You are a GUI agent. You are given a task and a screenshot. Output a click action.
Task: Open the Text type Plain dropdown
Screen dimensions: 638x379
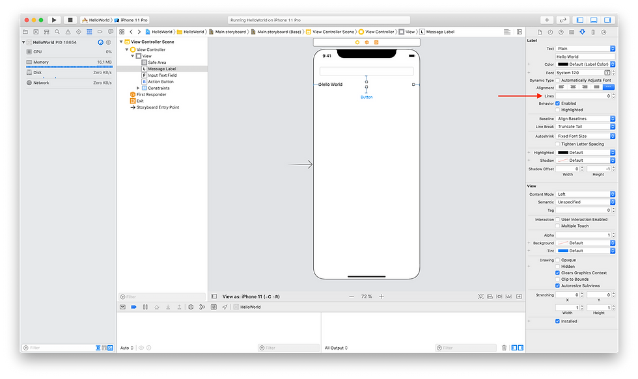pos(585,48)
